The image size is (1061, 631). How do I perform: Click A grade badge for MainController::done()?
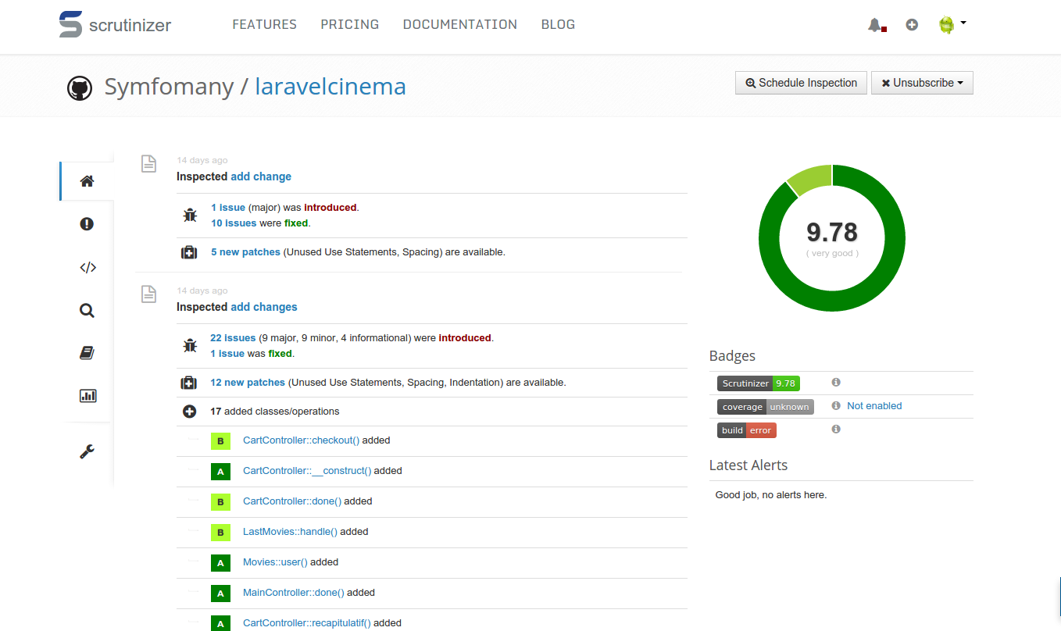[x=220, y=594]
